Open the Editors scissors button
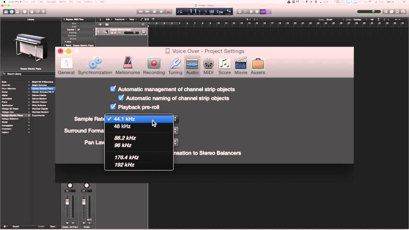Image resolution: width=409 pixels, height=230 pixels. pos(43,12)
